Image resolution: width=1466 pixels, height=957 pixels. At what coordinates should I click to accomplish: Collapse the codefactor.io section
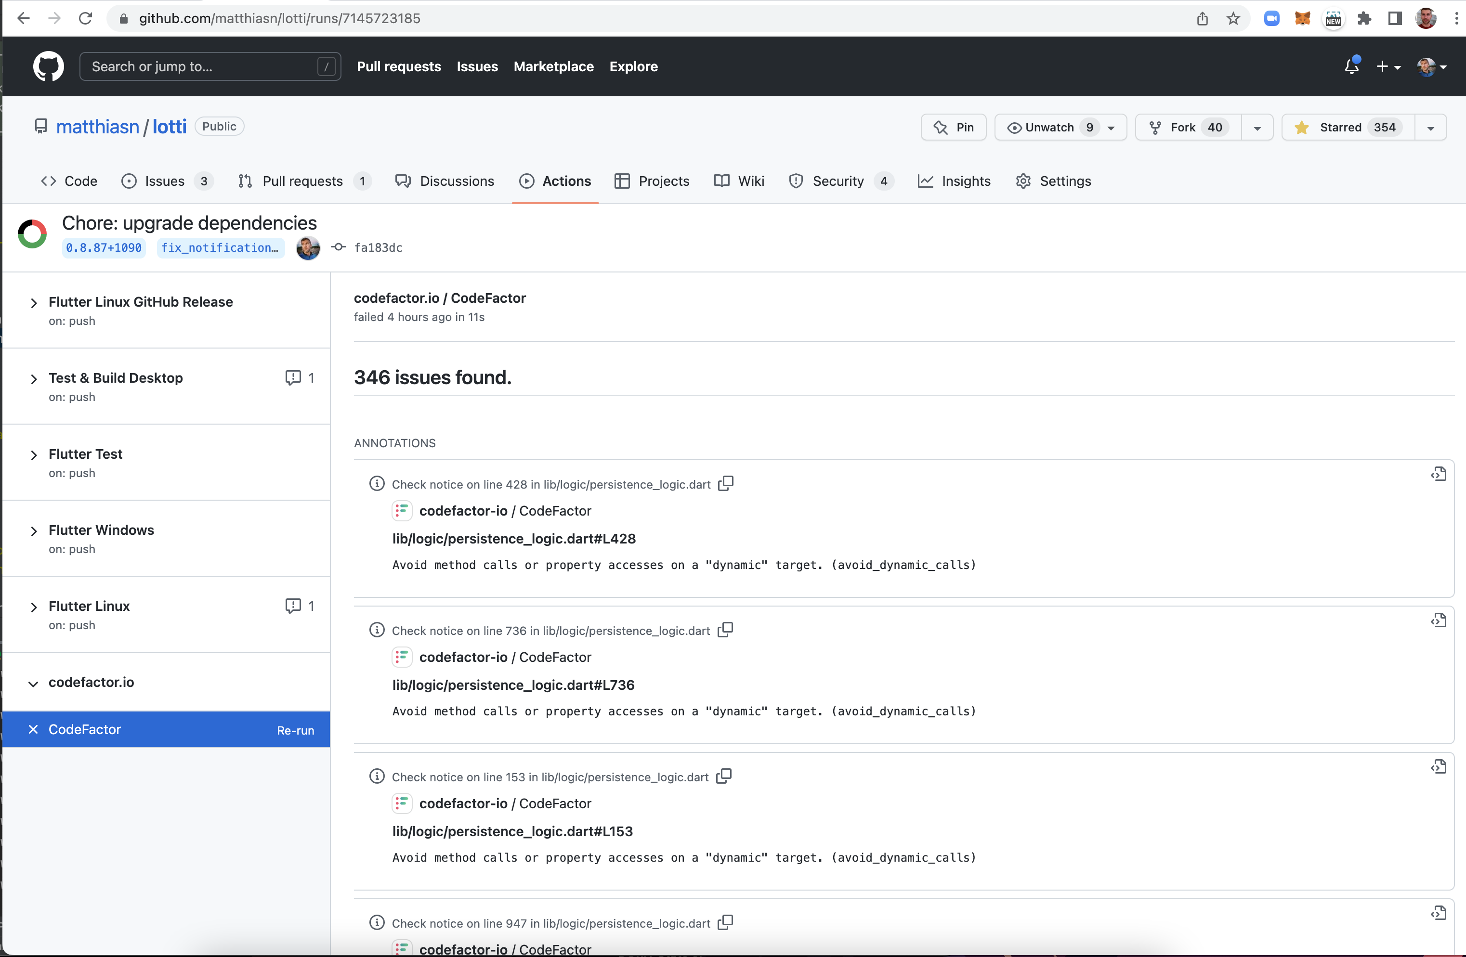(33, 684)
